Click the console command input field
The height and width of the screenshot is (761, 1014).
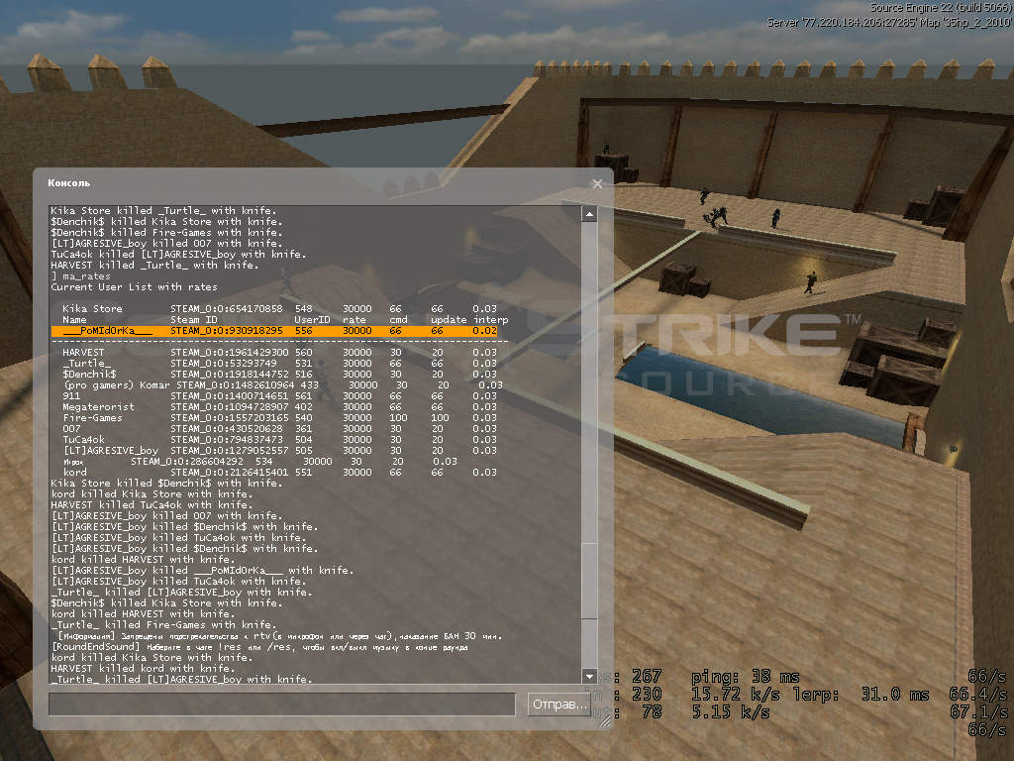[x=282, y=705]
